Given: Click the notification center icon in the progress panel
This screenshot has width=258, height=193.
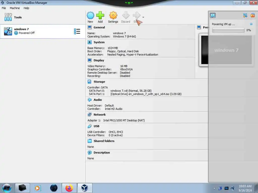Looking at the screenshot, I should [213, 15].
